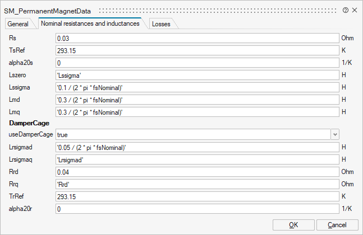Image resolution: width=363 pixels, height=235 pixels.
Task: Open the useDamperCage dropdown arrow
Action: [x=335, y=135]
